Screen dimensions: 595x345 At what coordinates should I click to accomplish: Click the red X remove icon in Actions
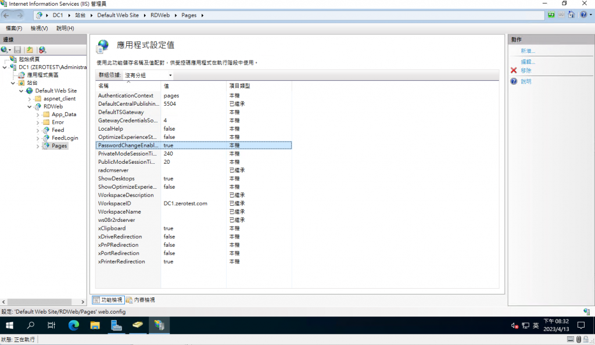click(x=514, y=70)
